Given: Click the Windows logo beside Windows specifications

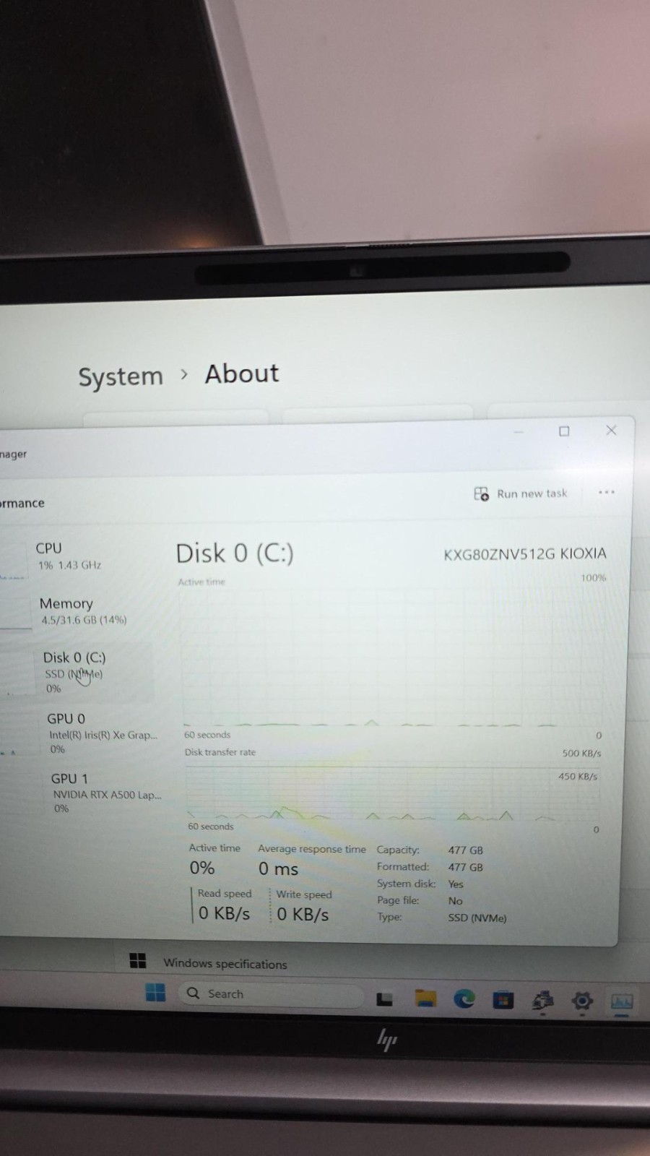Looking at the screenshot, I should click(x=137, y=960).
